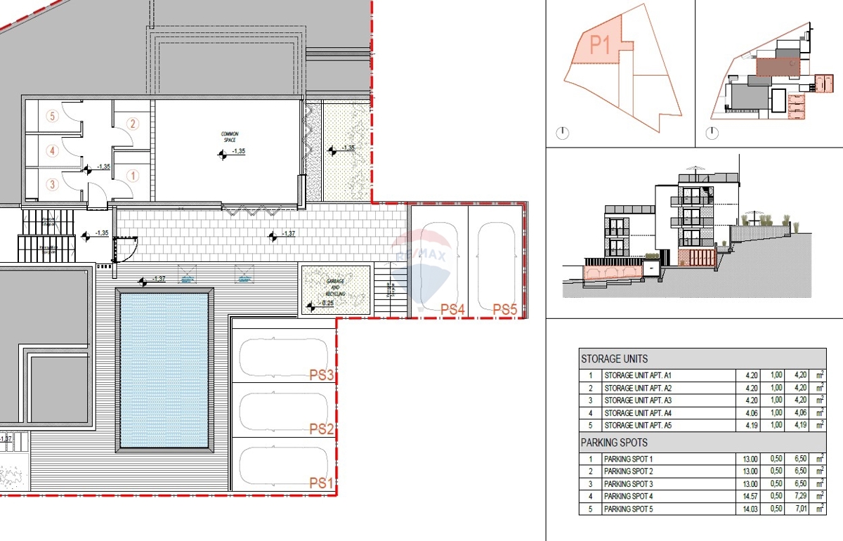Select the PS3 parking spot label

[321, 375]
